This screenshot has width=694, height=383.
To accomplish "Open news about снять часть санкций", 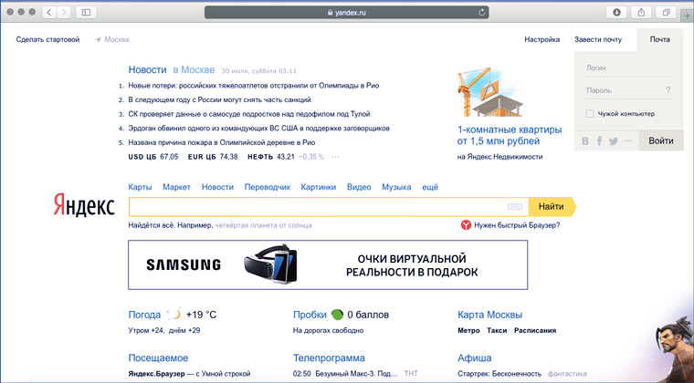I will coord(219,99).
